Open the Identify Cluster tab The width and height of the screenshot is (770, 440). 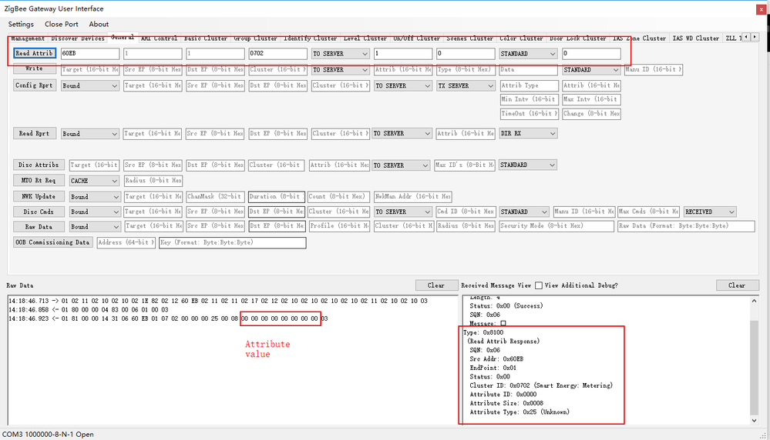[x=311, y=38]
